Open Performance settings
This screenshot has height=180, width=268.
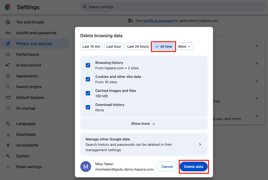click(35, 54)
